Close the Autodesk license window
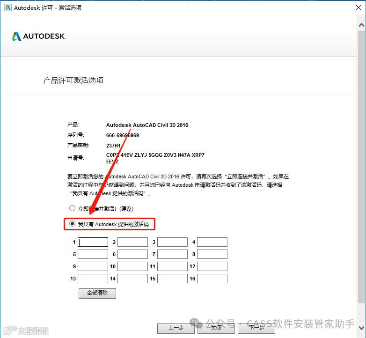This screenshot has width=366, height=338. point(359,7)
